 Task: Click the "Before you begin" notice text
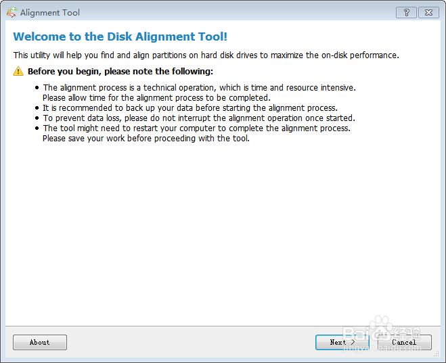pyautogui.click(x=120, y=71)
